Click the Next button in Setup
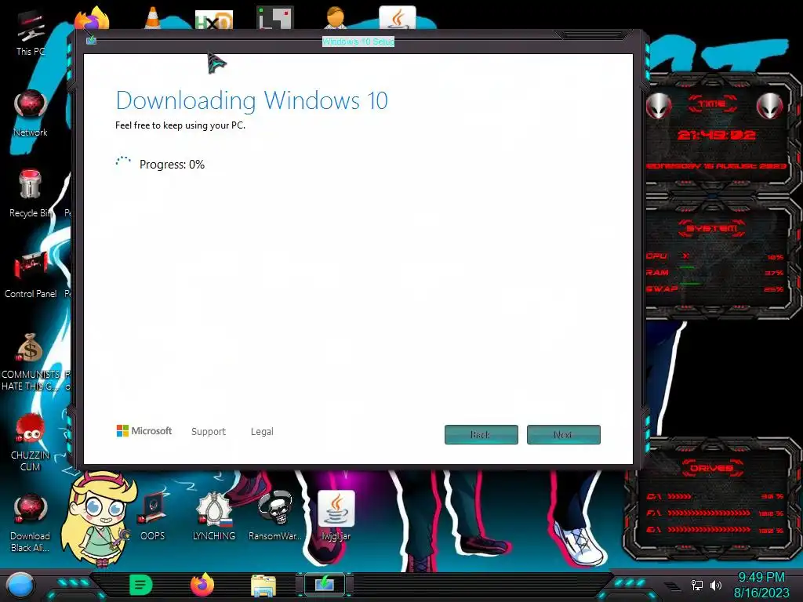 [563, 434]
